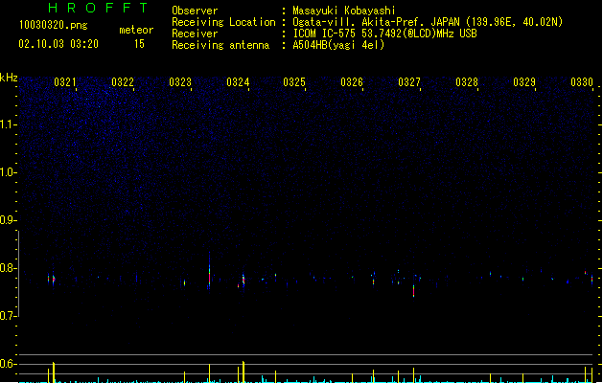Viewport: 603px width, 383px height.
Task: Click the 0322 time marker
Action: [123, 82]
